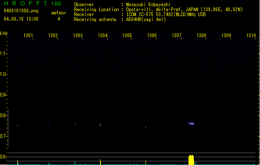Image resolution: width=260 pixels, height=165 pixels.
Task: Click the 'Receiver' field label
Action: (84, 14)
